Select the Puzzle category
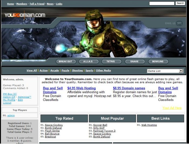 tap(65, 71)
